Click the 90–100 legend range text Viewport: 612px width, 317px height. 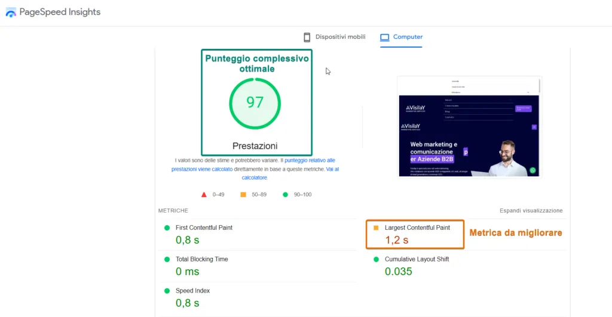pos(302,195)
